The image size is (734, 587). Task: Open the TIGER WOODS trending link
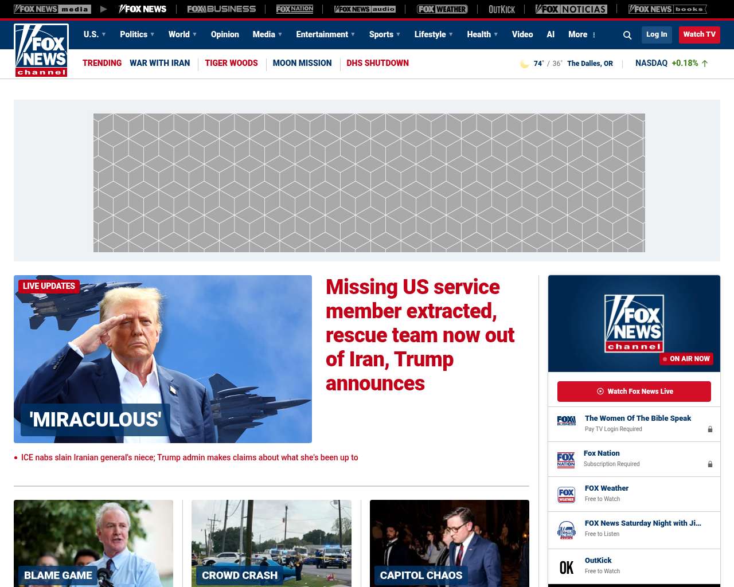231,63
